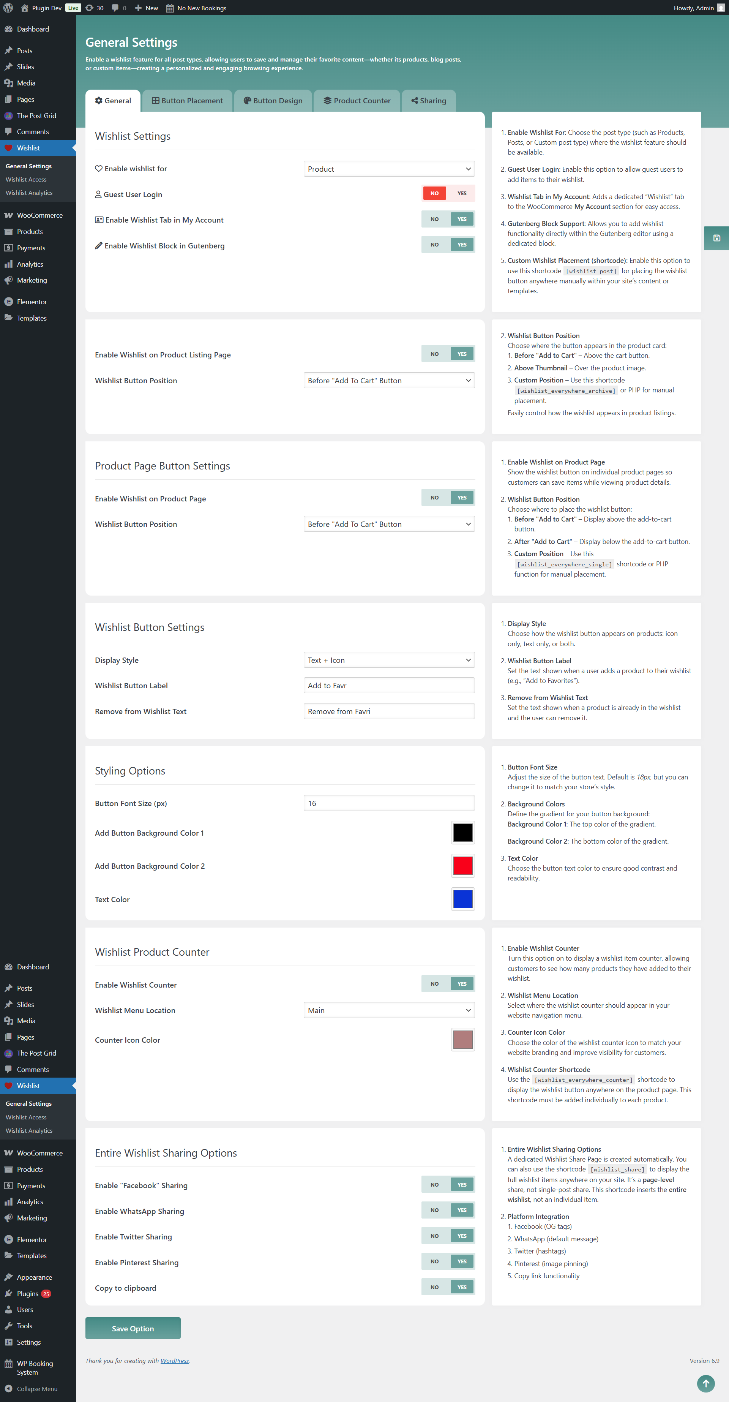
Task: Open Elementor from the top sidebar menu
Action: tap(32, 302)
